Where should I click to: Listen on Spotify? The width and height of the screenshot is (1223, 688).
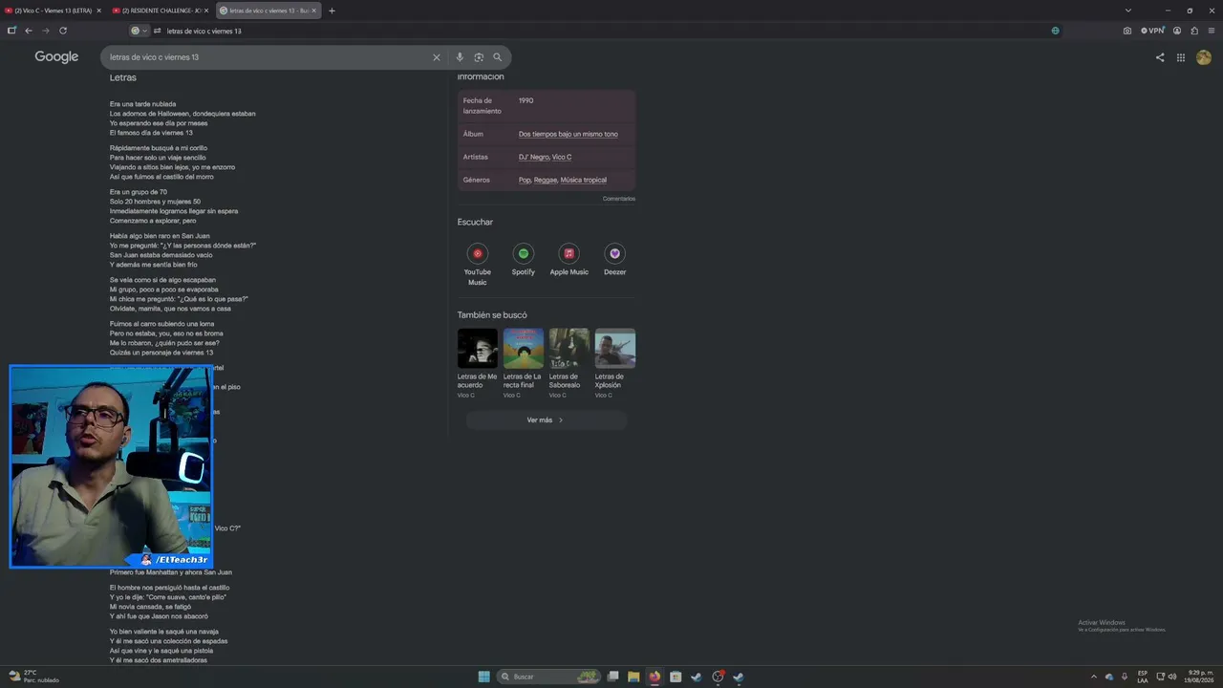tap(523, 260)
